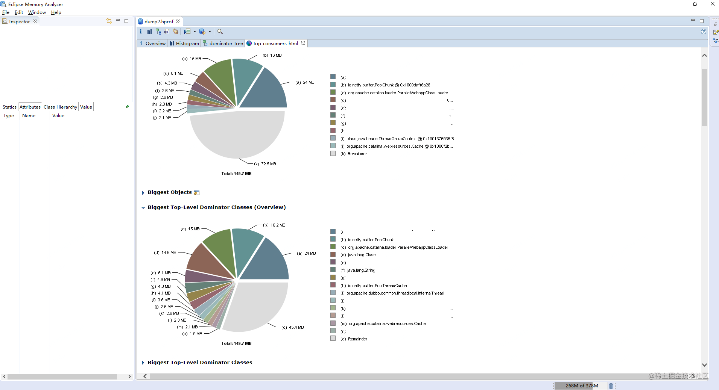Open the File menu
719x390 pixels.
(6, 12)
